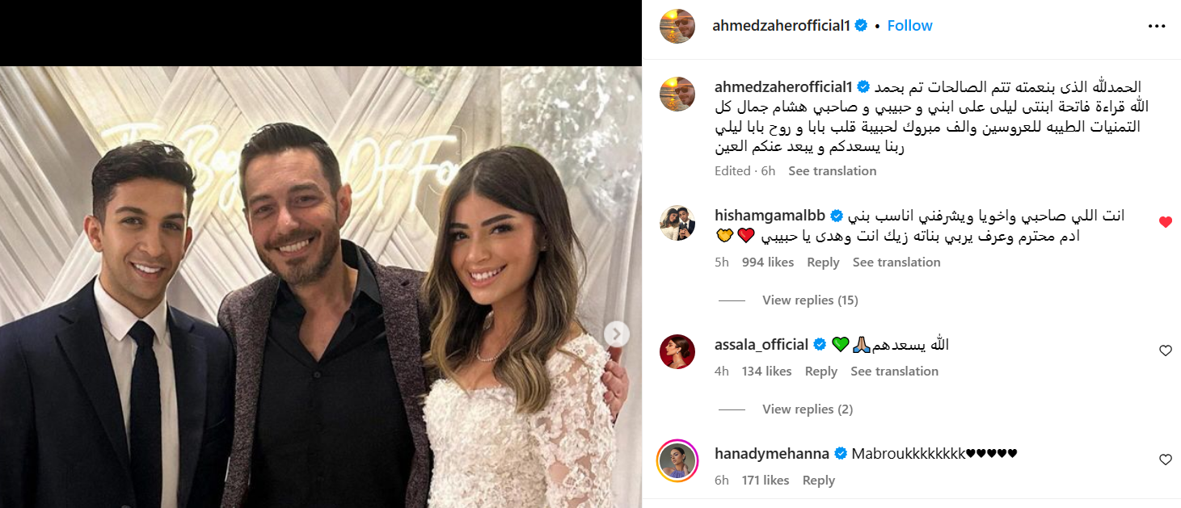Open assala_official's profile avatar

tap(677, 351)
